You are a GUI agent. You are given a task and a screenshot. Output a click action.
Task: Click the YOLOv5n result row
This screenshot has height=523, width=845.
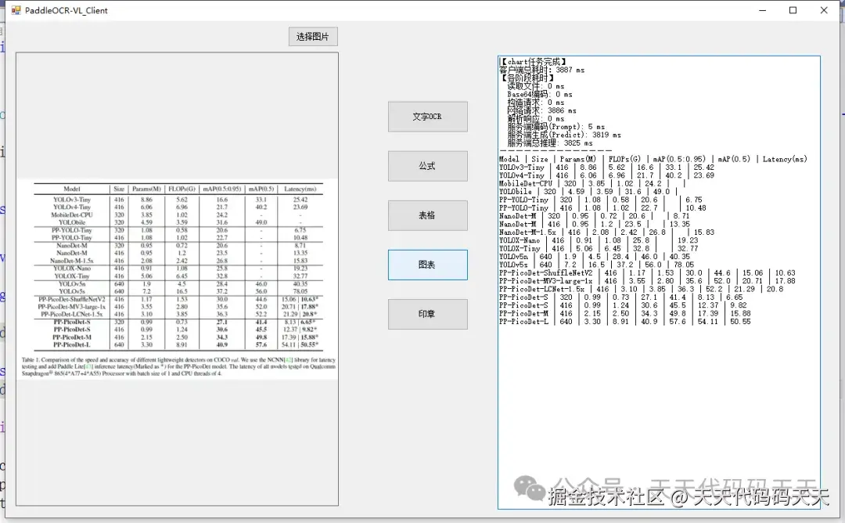[x=595, y=257]
